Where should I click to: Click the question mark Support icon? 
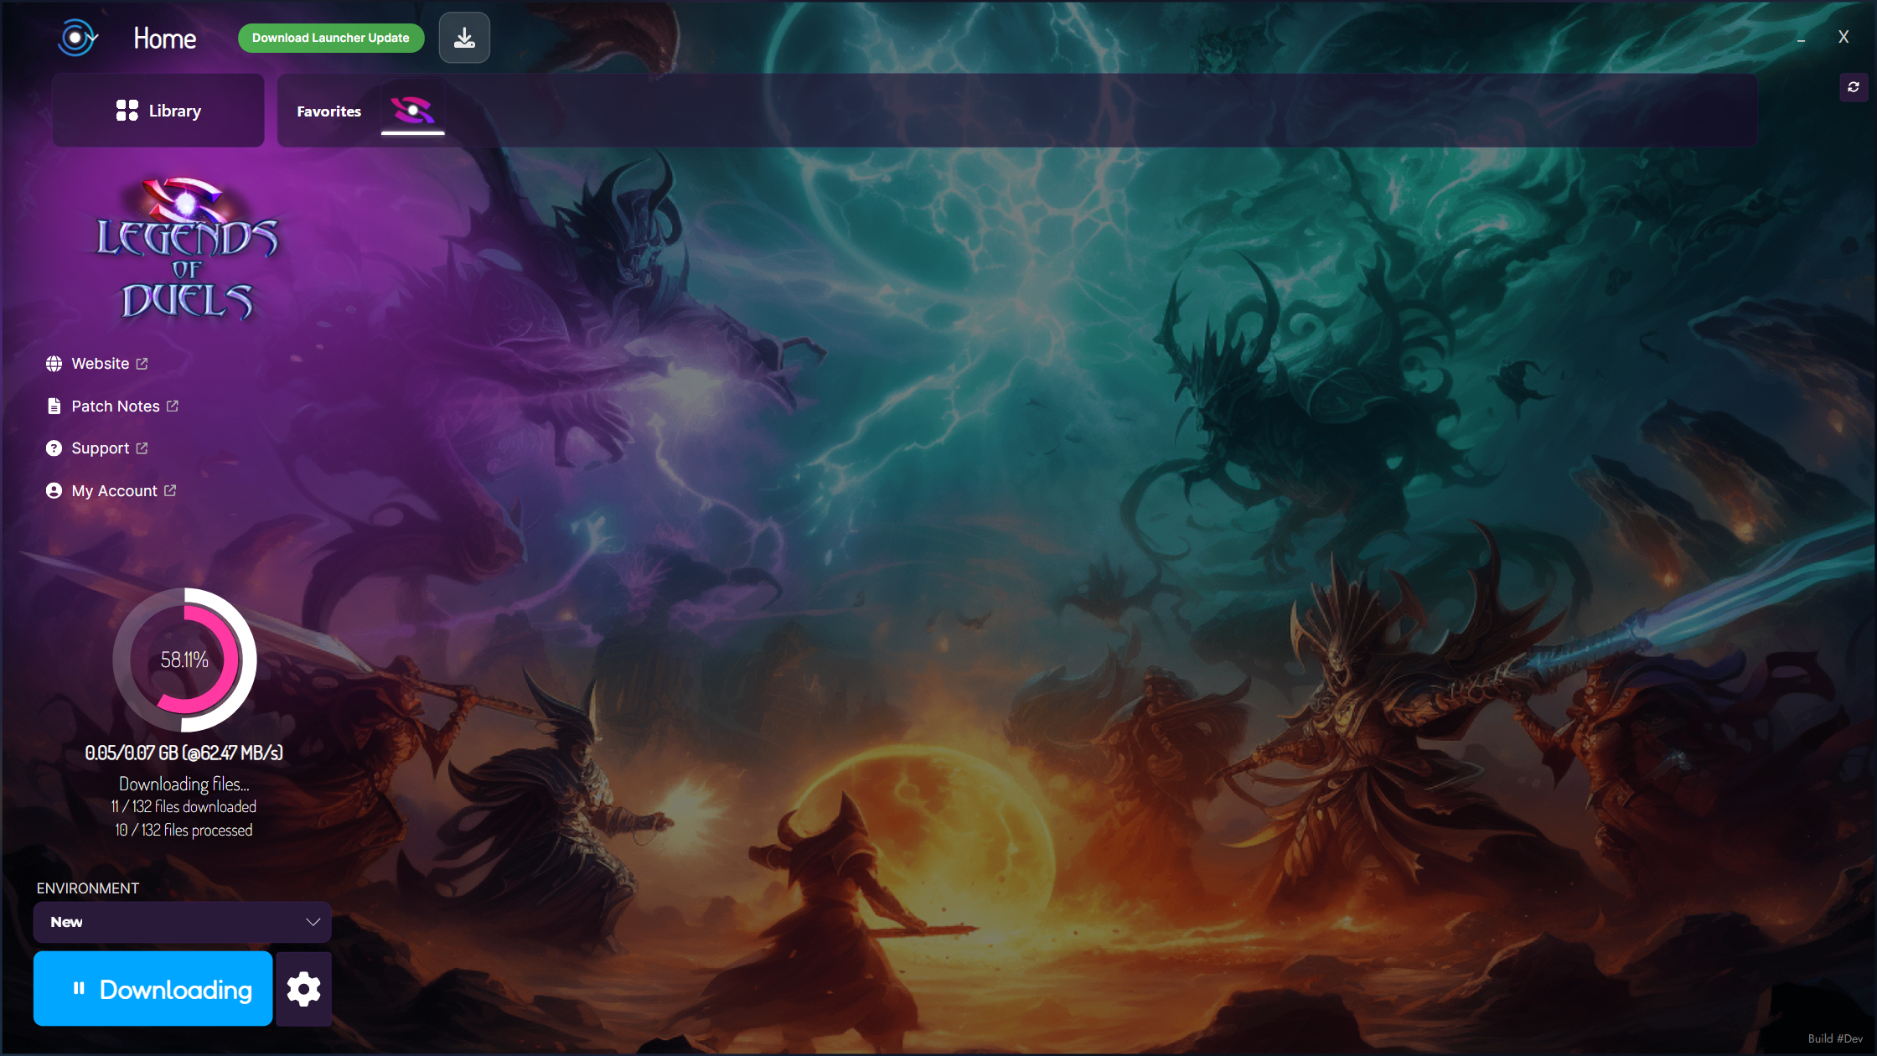tap(54, 448)
